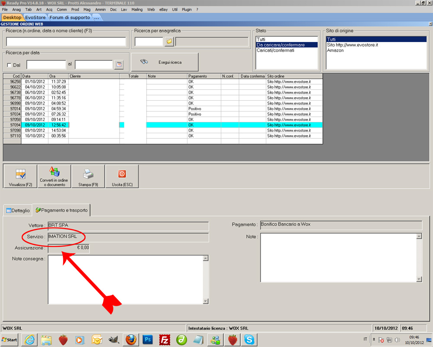Screen dimensions: 433x347
Task: Open the EvoStore tab
Action: coord(36,17)
